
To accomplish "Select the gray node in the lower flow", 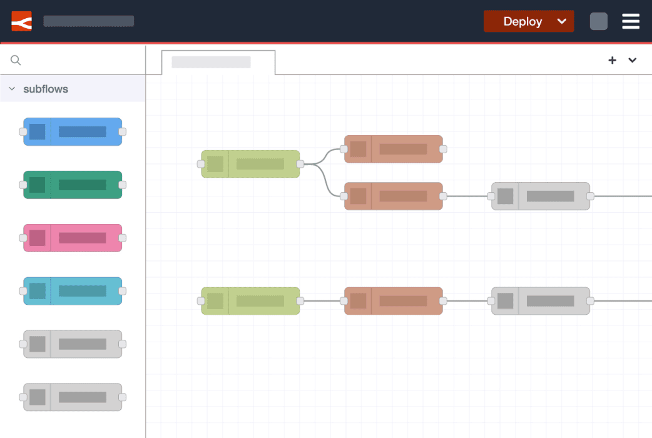I will tap(540, 301).
